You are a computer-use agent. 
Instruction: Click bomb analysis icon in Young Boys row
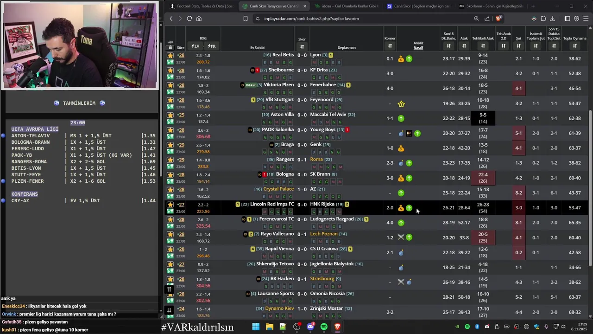click(401, 134)
